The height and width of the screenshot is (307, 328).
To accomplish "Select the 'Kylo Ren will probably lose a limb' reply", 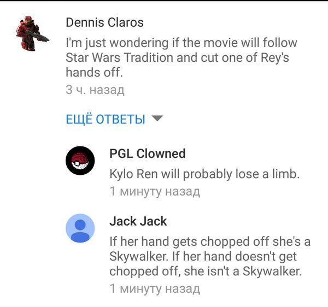I will [x=204, y=174].
